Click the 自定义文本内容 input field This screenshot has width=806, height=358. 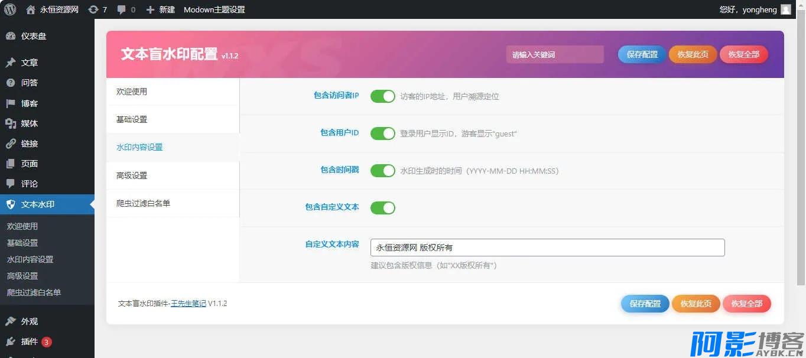point(547,248)
